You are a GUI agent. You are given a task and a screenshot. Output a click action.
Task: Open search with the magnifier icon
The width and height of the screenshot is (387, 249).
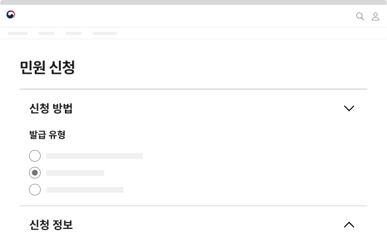click(360, 17)
